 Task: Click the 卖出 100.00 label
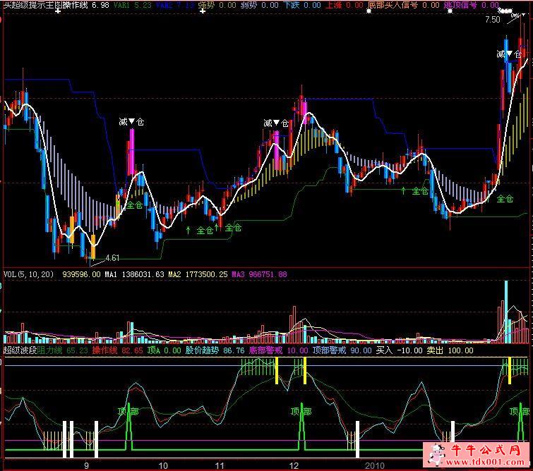coord(450,350)
